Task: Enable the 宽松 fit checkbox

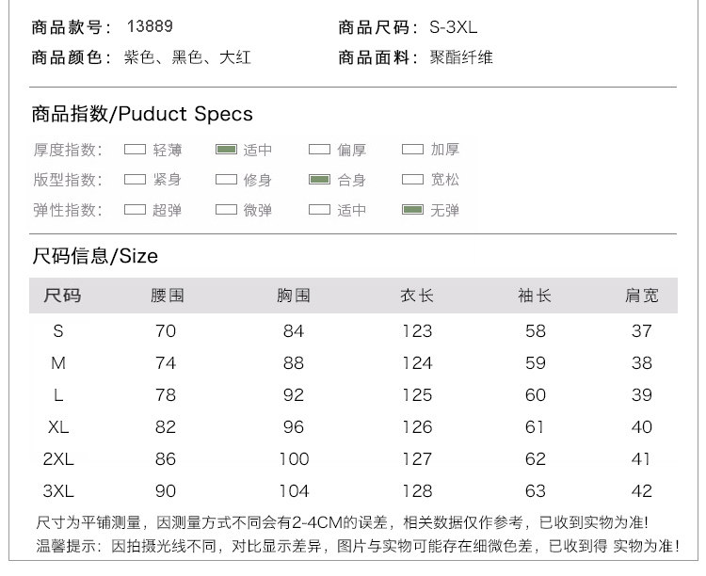Action: tap(412, 180)
